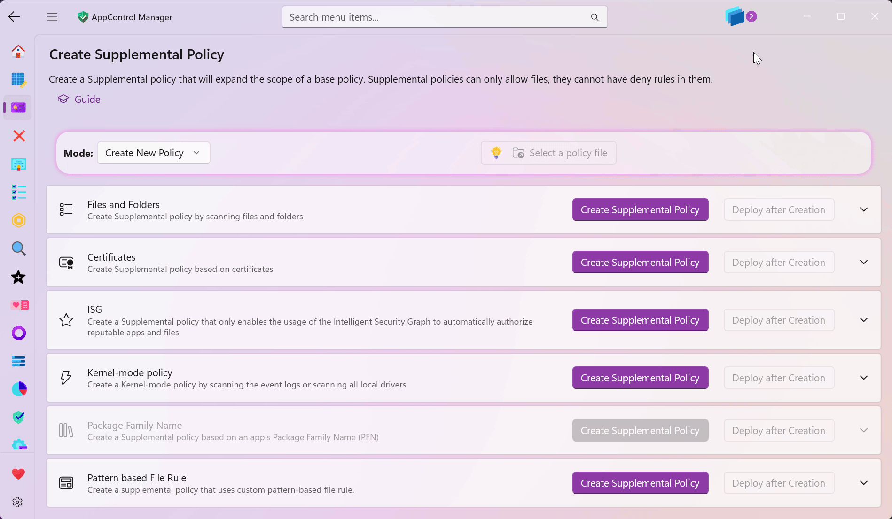Click the AppControl Manager shield logo
Image resolution: width=892 pixels, height=519 pixels.
click(x=83, y=17)
